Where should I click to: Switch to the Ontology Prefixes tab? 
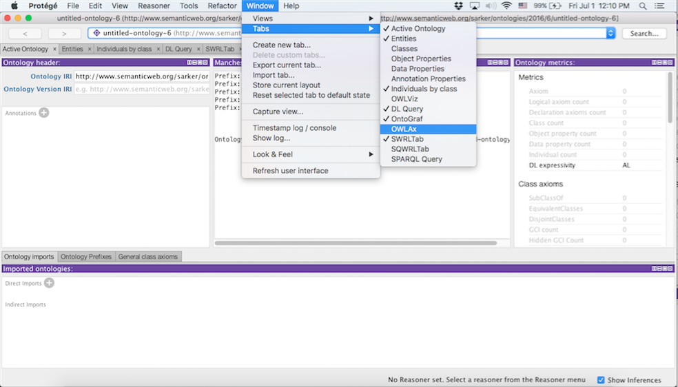(x=86, y=257)
